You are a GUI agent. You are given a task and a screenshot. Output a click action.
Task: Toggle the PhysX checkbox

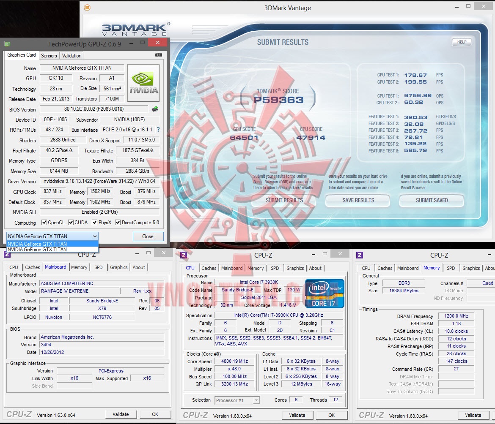click(x=94, y=223)
